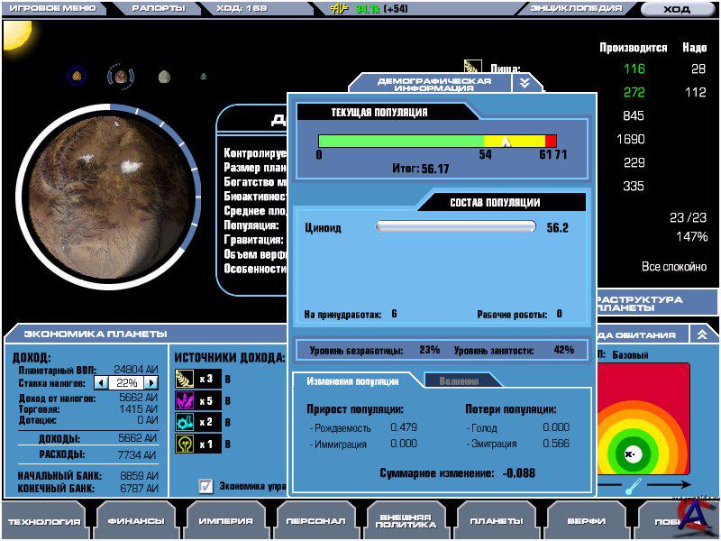Switch to the Волнения tab

coord(459,381)
